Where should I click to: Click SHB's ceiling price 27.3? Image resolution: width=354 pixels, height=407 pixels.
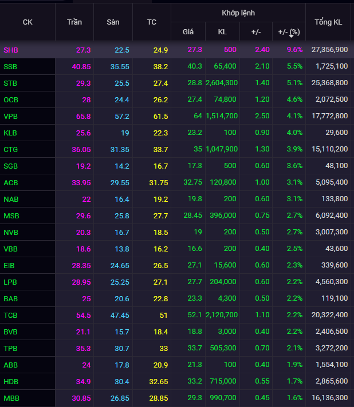(83, 50)
